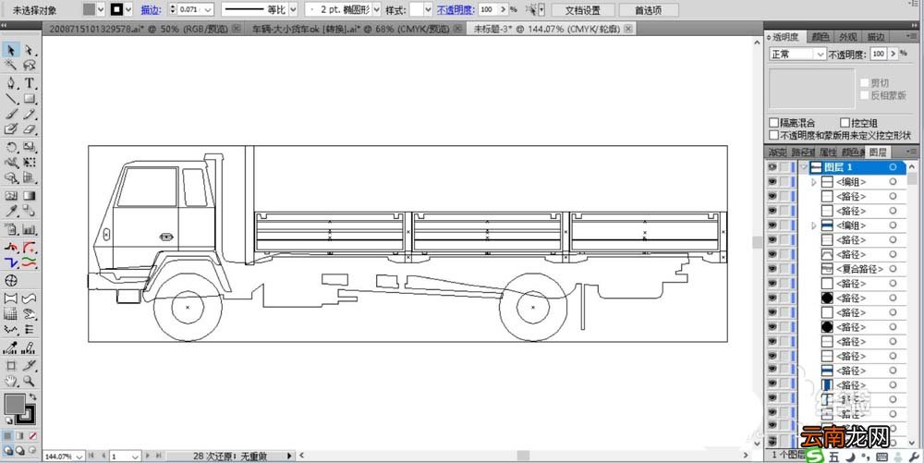924x463 pixels.
Task: Open the 不透明度 link in control bar
Action: pyautogui.click(x=455, y=10)
